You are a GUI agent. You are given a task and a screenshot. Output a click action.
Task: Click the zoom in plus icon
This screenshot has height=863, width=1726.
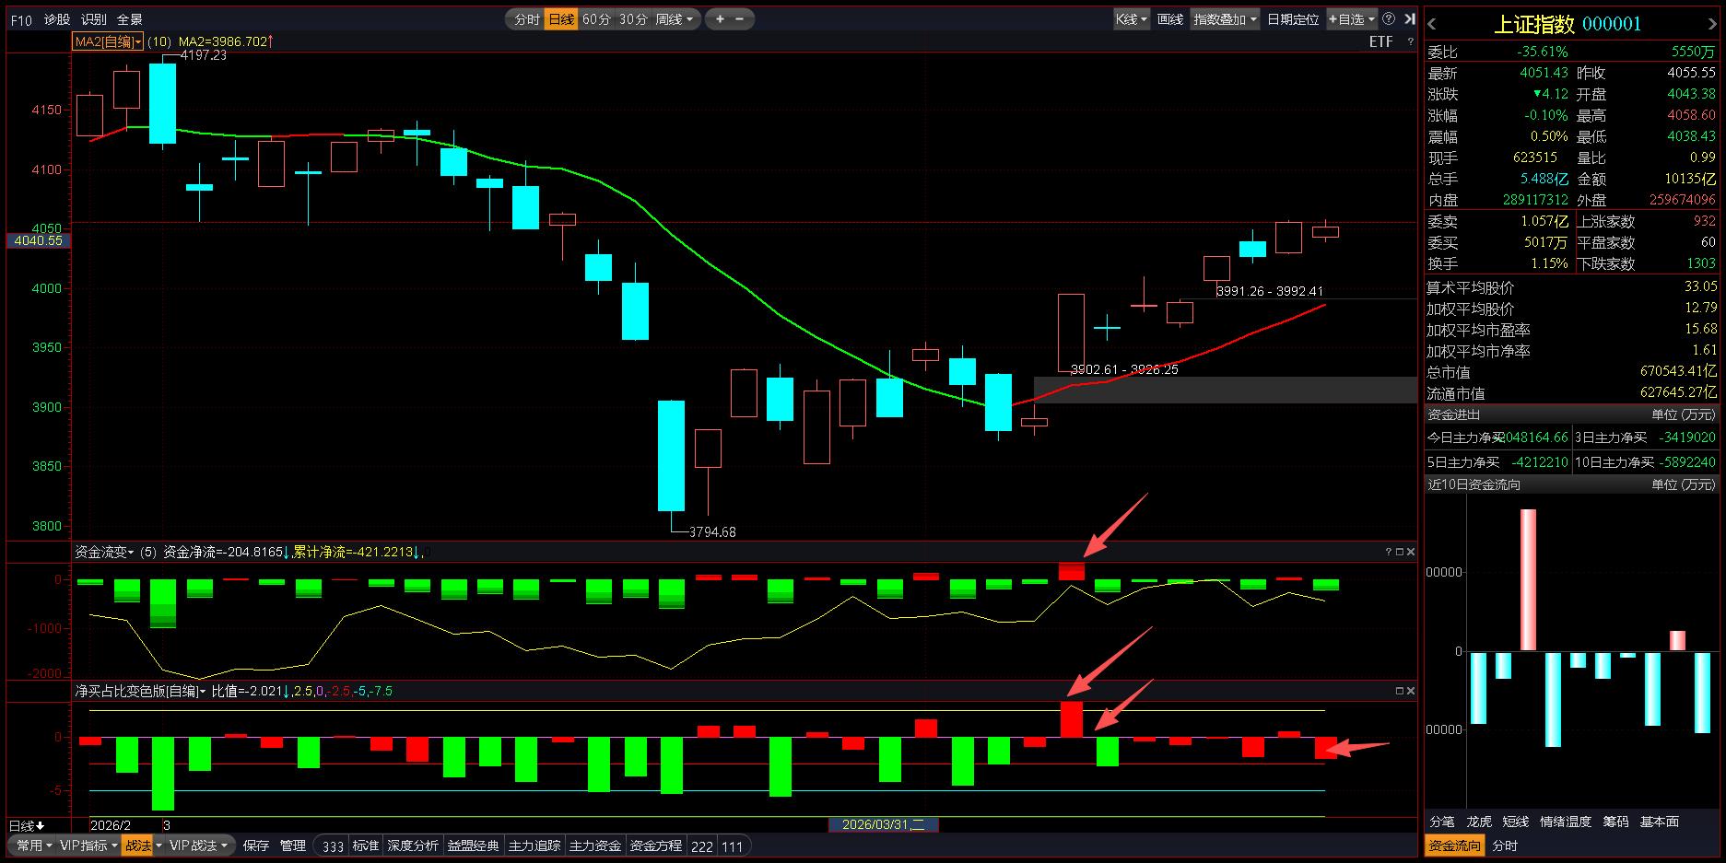coord(720,18)
